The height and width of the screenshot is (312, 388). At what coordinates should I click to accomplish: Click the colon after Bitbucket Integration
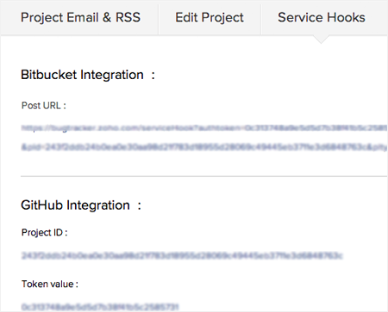pos(153,76)
